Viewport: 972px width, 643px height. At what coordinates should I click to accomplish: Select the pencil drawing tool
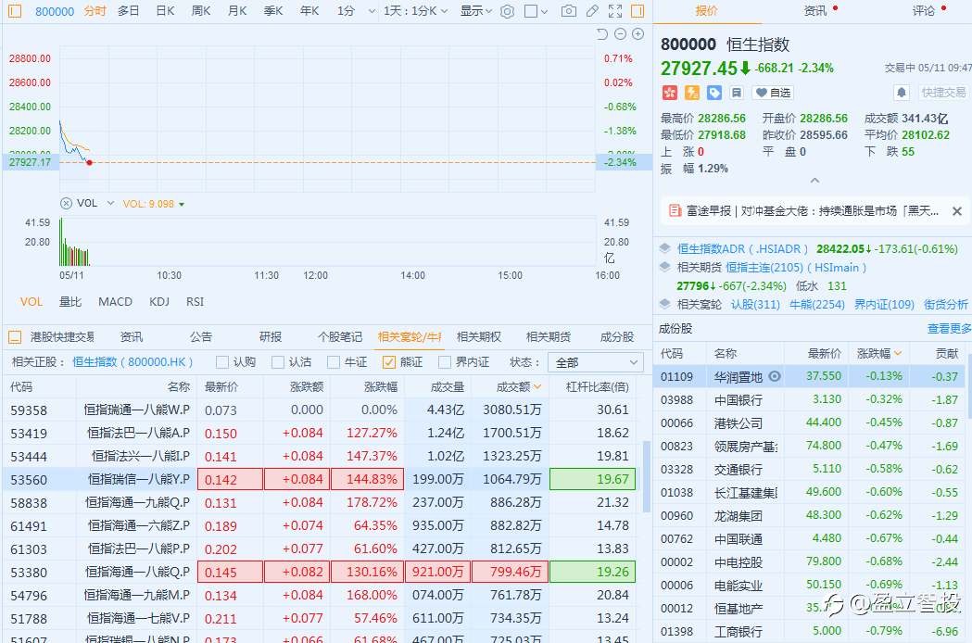tap(592, 11)
